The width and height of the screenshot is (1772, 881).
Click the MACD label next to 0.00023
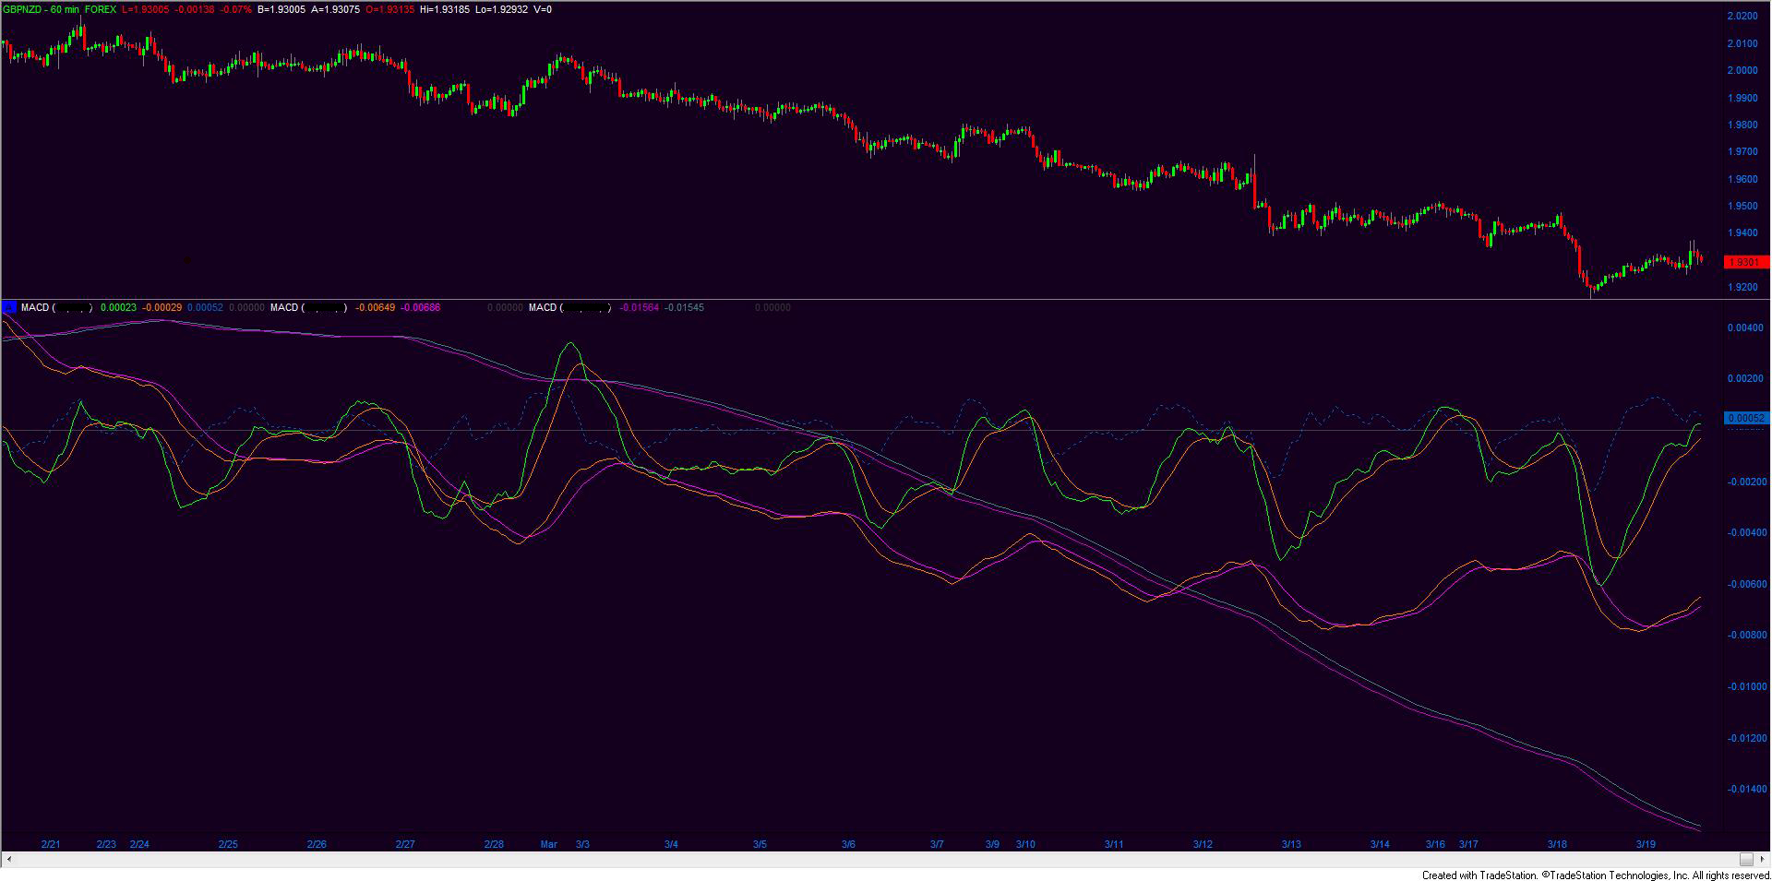coord(35,307)
